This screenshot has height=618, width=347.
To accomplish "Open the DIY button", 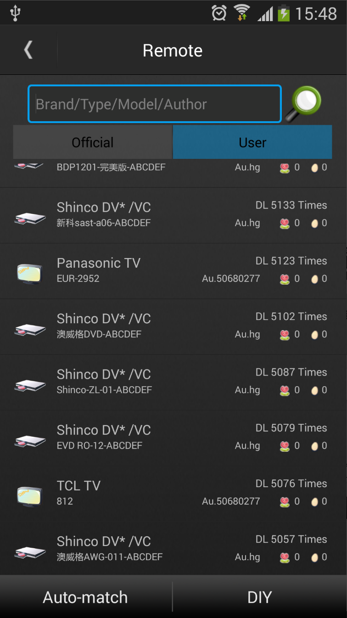I will 260,597.
